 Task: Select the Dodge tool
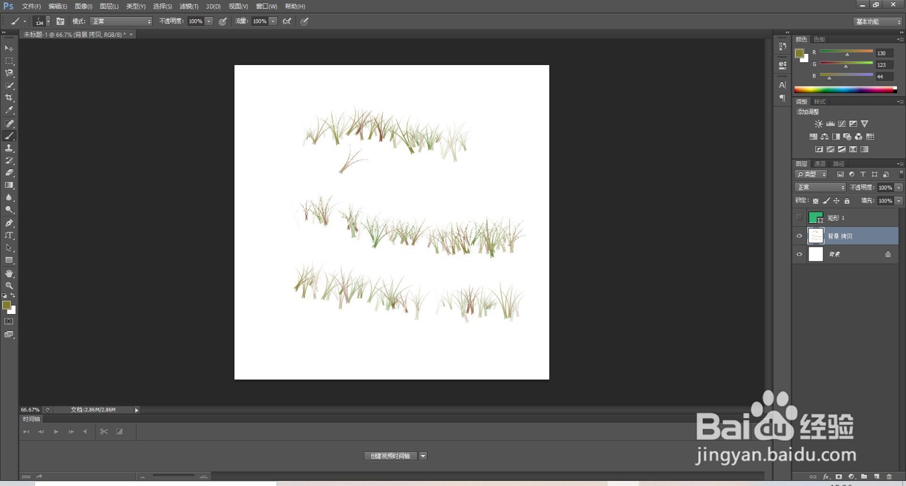tap(9, 210)
